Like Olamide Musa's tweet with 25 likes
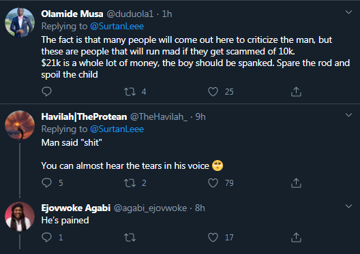360x254 pixels. pos(213,92)
